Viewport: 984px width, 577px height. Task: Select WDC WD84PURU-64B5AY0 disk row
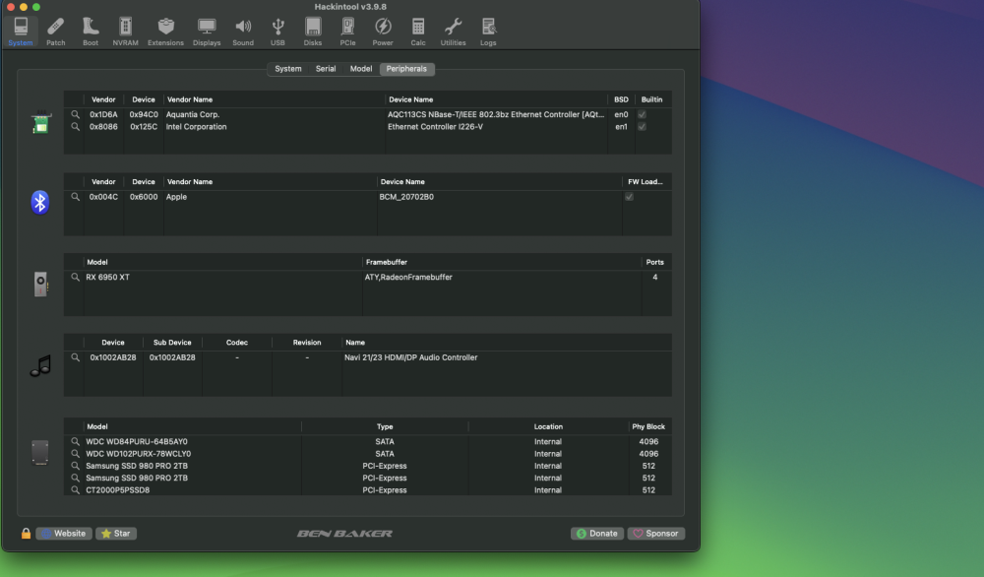[368, 441]
